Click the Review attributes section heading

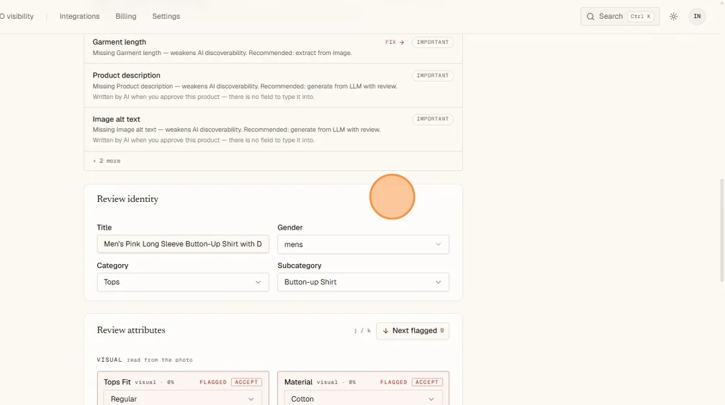131,330
